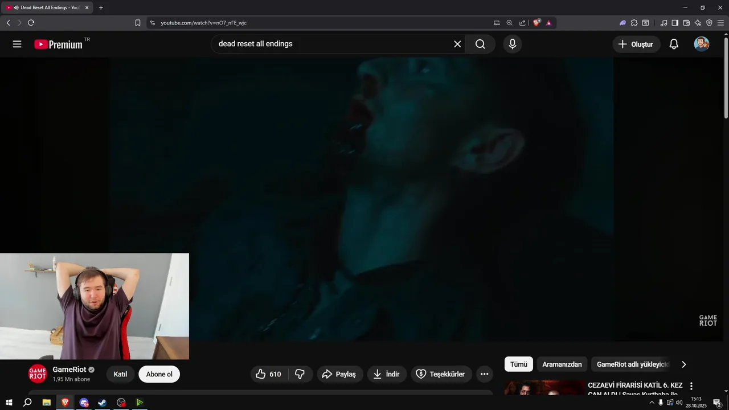Open Brave Rewards triangle icon

[548, 23]
